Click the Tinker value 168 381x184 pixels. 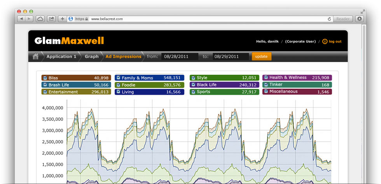(x=325, y=85)
